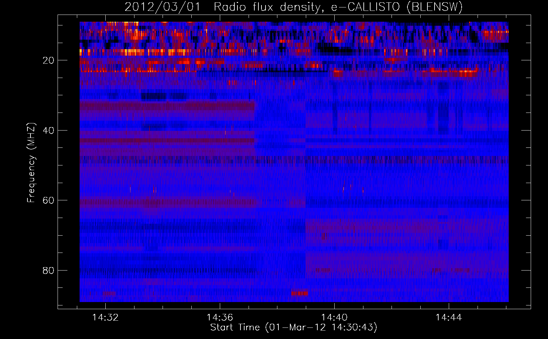Click the "Start Time (01-Mar-12 14:30:43)" axis label

[x=294, y=327]
